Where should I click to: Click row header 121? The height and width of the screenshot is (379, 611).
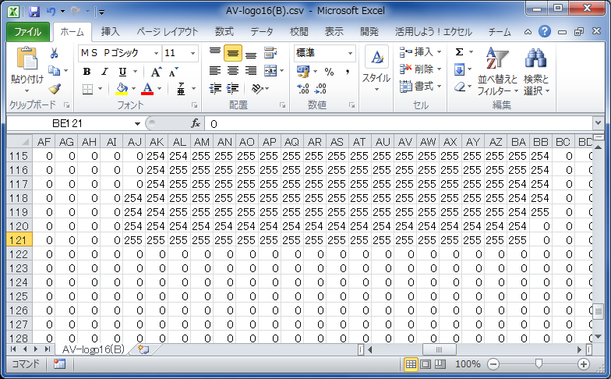tap(19, 240)
